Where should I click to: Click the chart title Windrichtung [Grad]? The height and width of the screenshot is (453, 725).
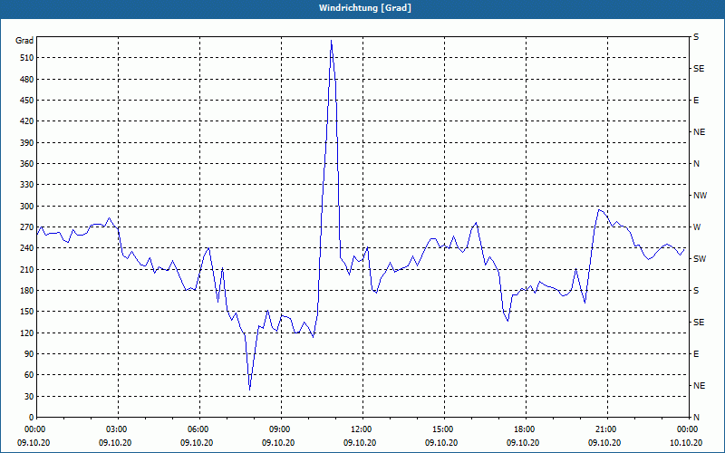tap(365, 8)
